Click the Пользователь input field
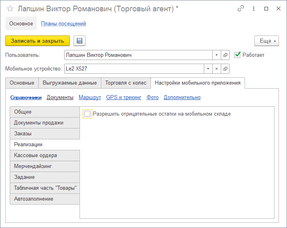 tap(138, 55)
